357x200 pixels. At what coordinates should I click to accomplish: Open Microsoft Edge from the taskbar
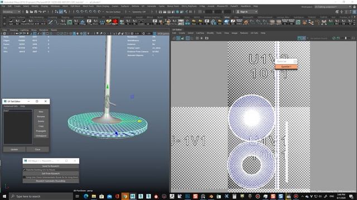tap(86, 196)
